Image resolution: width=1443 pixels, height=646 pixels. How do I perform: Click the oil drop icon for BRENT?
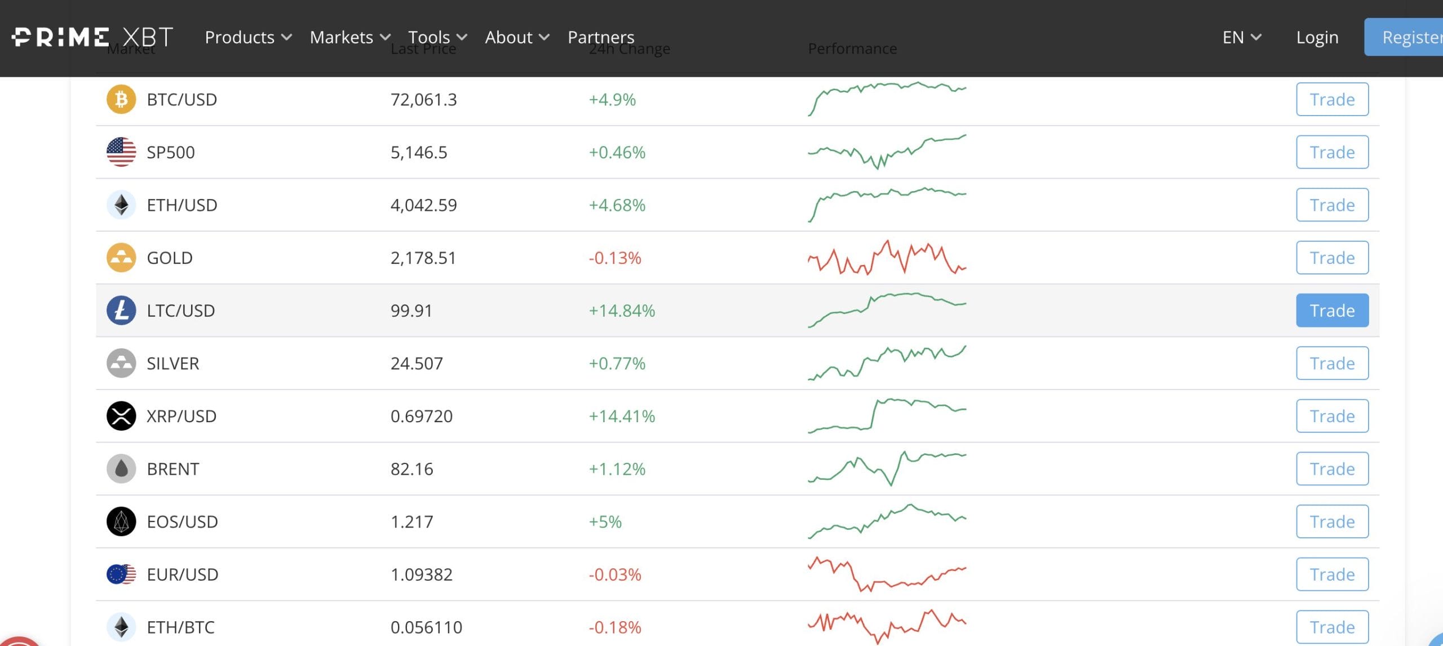click(121, 468)
